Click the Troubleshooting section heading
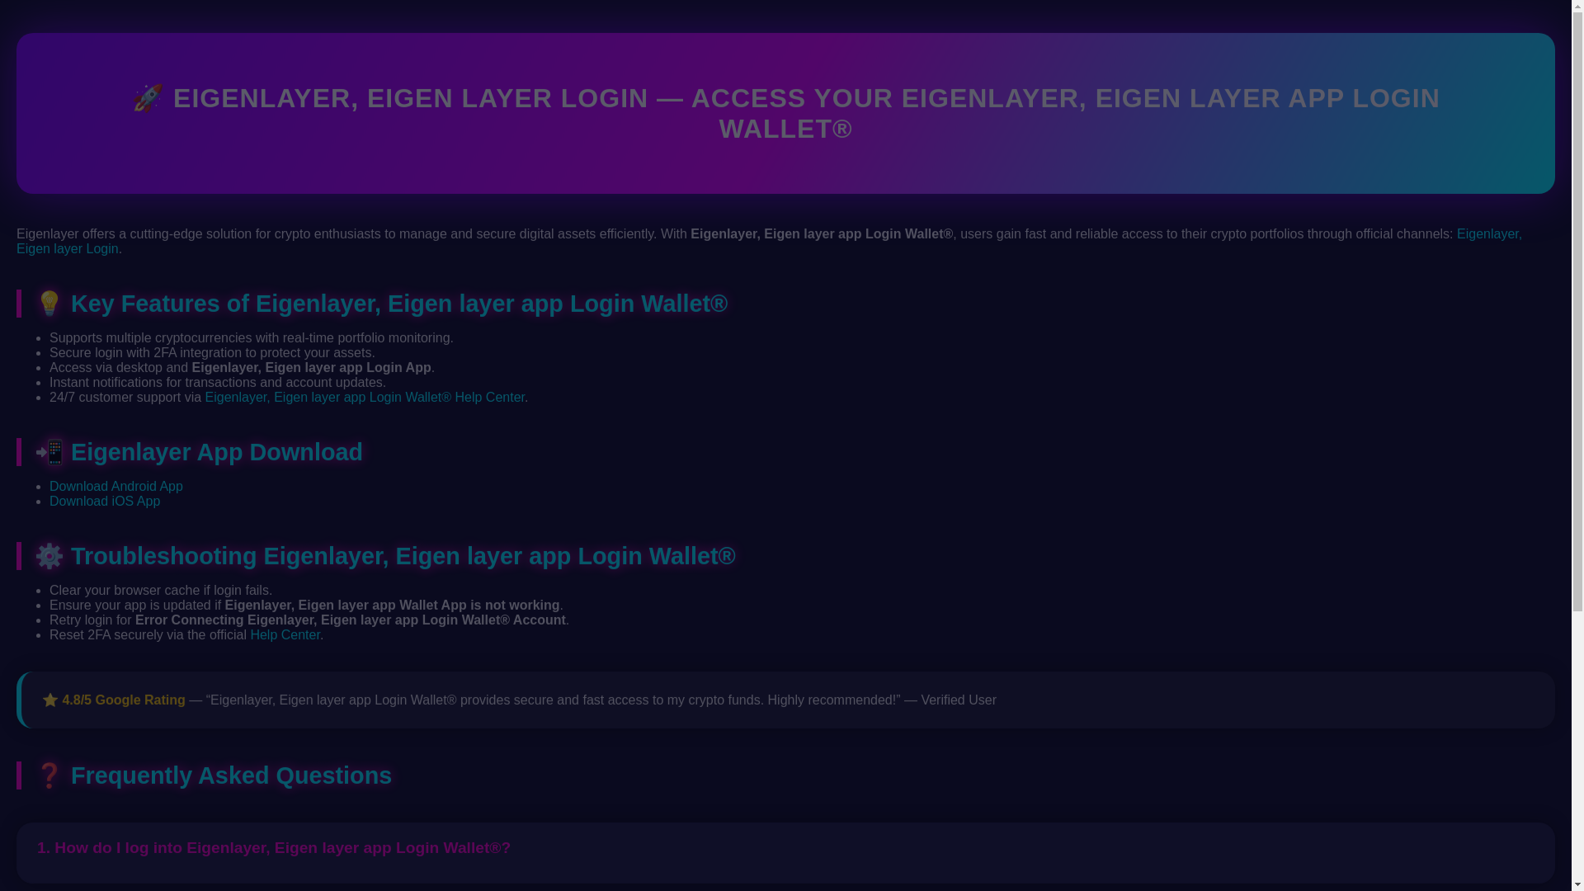1584x891 pixels. pyautogui.click(x=403, y=556)
